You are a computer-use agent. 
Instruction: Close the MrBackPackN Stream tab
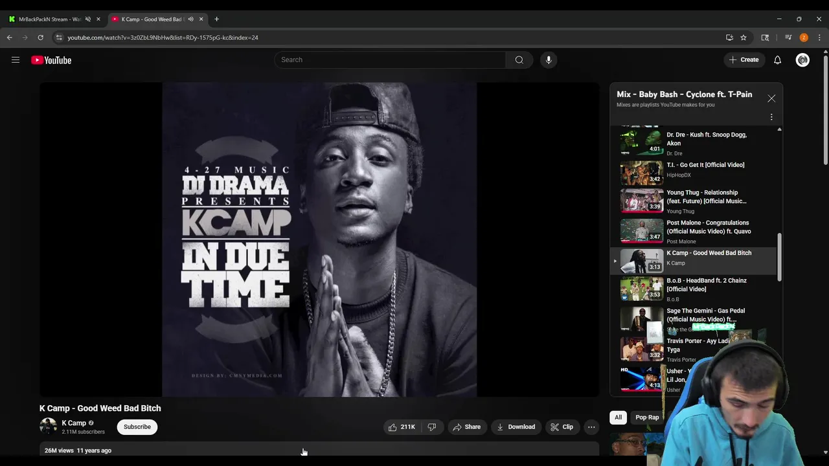98,19
